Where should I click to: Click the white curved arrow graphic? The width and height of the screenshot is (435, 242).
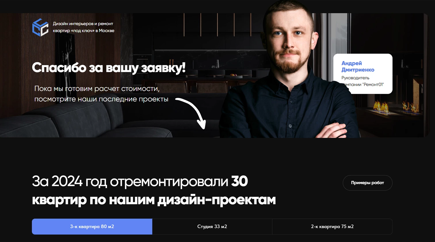(191, 113)
